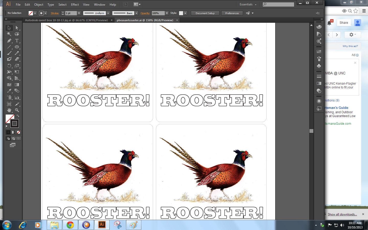
Task: Open the Stroke panel icon
Action: (319, 76)
